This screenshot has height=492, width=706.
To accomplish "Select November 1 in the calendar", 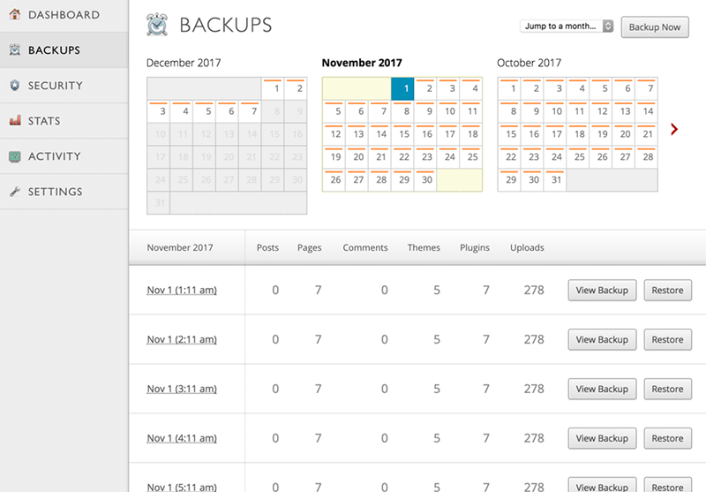I will tap(402, 88).
